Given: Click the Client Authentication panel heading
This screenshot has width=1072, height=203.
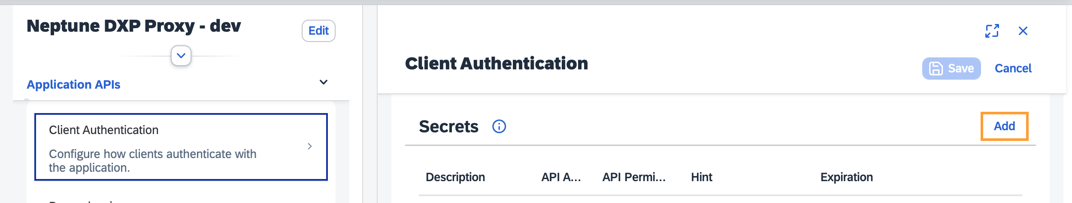Looking at the screenshot, I should click(x=497, y=63).
